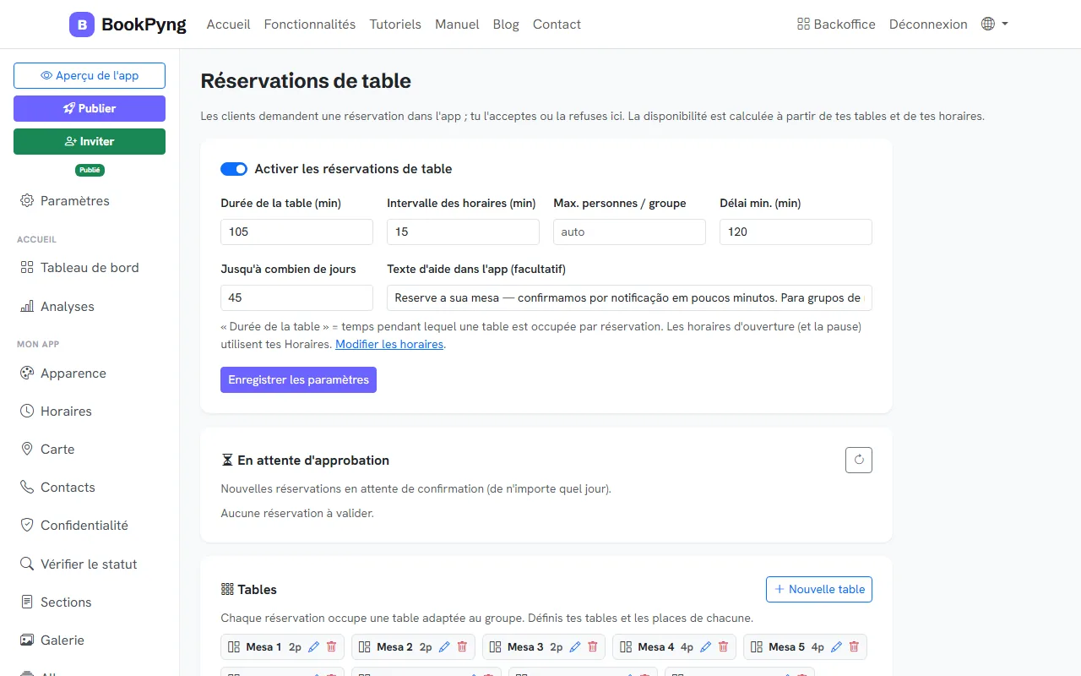This screenshot has width=1081, height=676.
Task: Click the Jusqu'à combien de jours field
Action: pyautogui.click(x=296, y=297)
